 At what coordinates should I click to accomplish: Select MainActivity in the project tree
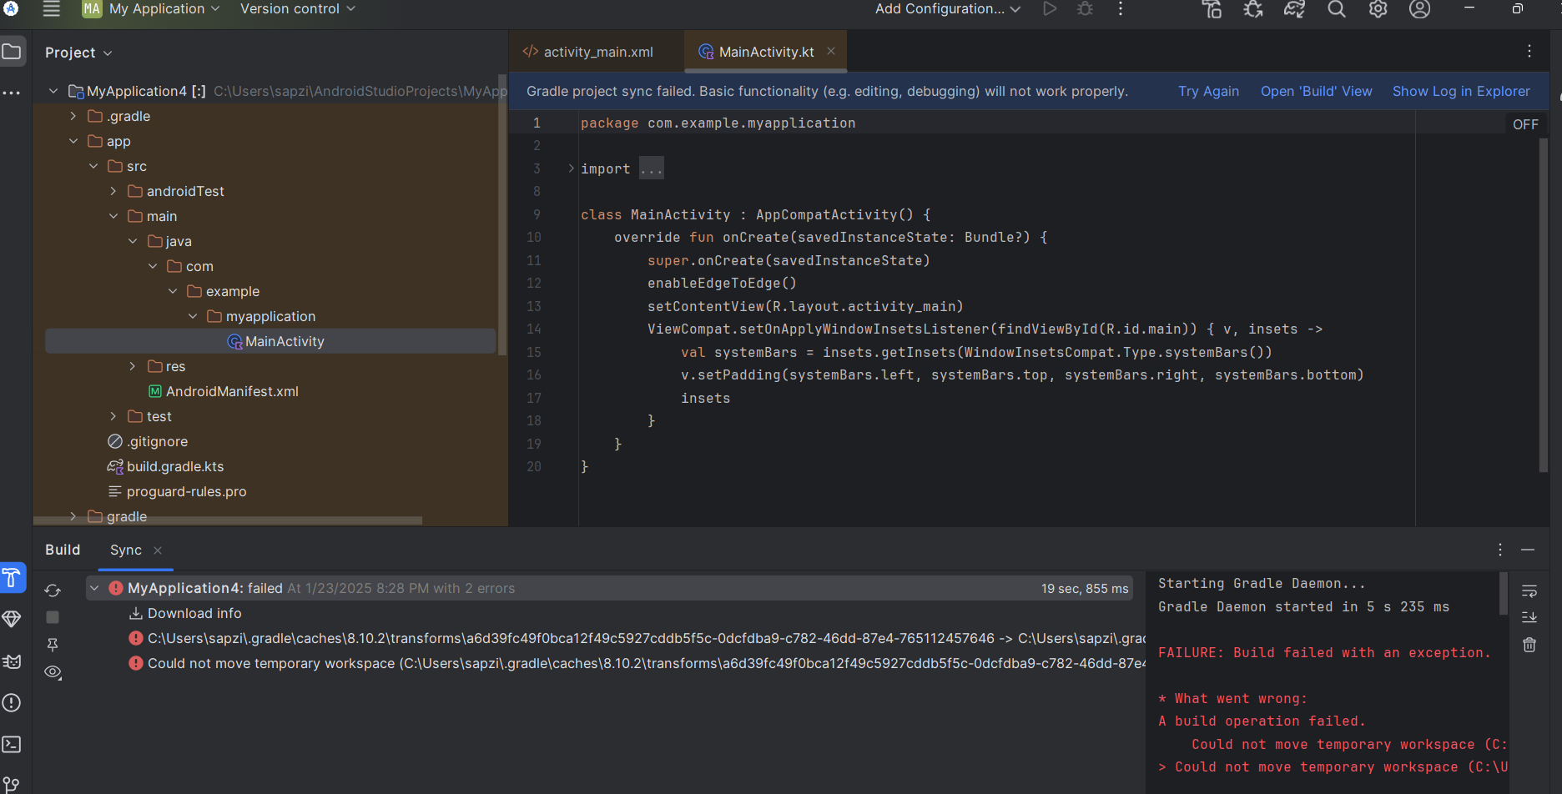point(270,341)
